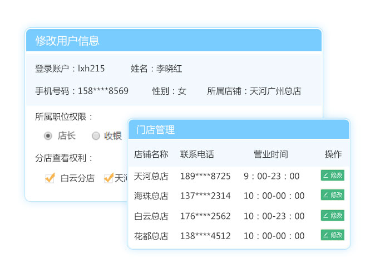Click the 店铺名称 column header
The width and height of the screenshot is (385, 277).
(x=151, y=154)
